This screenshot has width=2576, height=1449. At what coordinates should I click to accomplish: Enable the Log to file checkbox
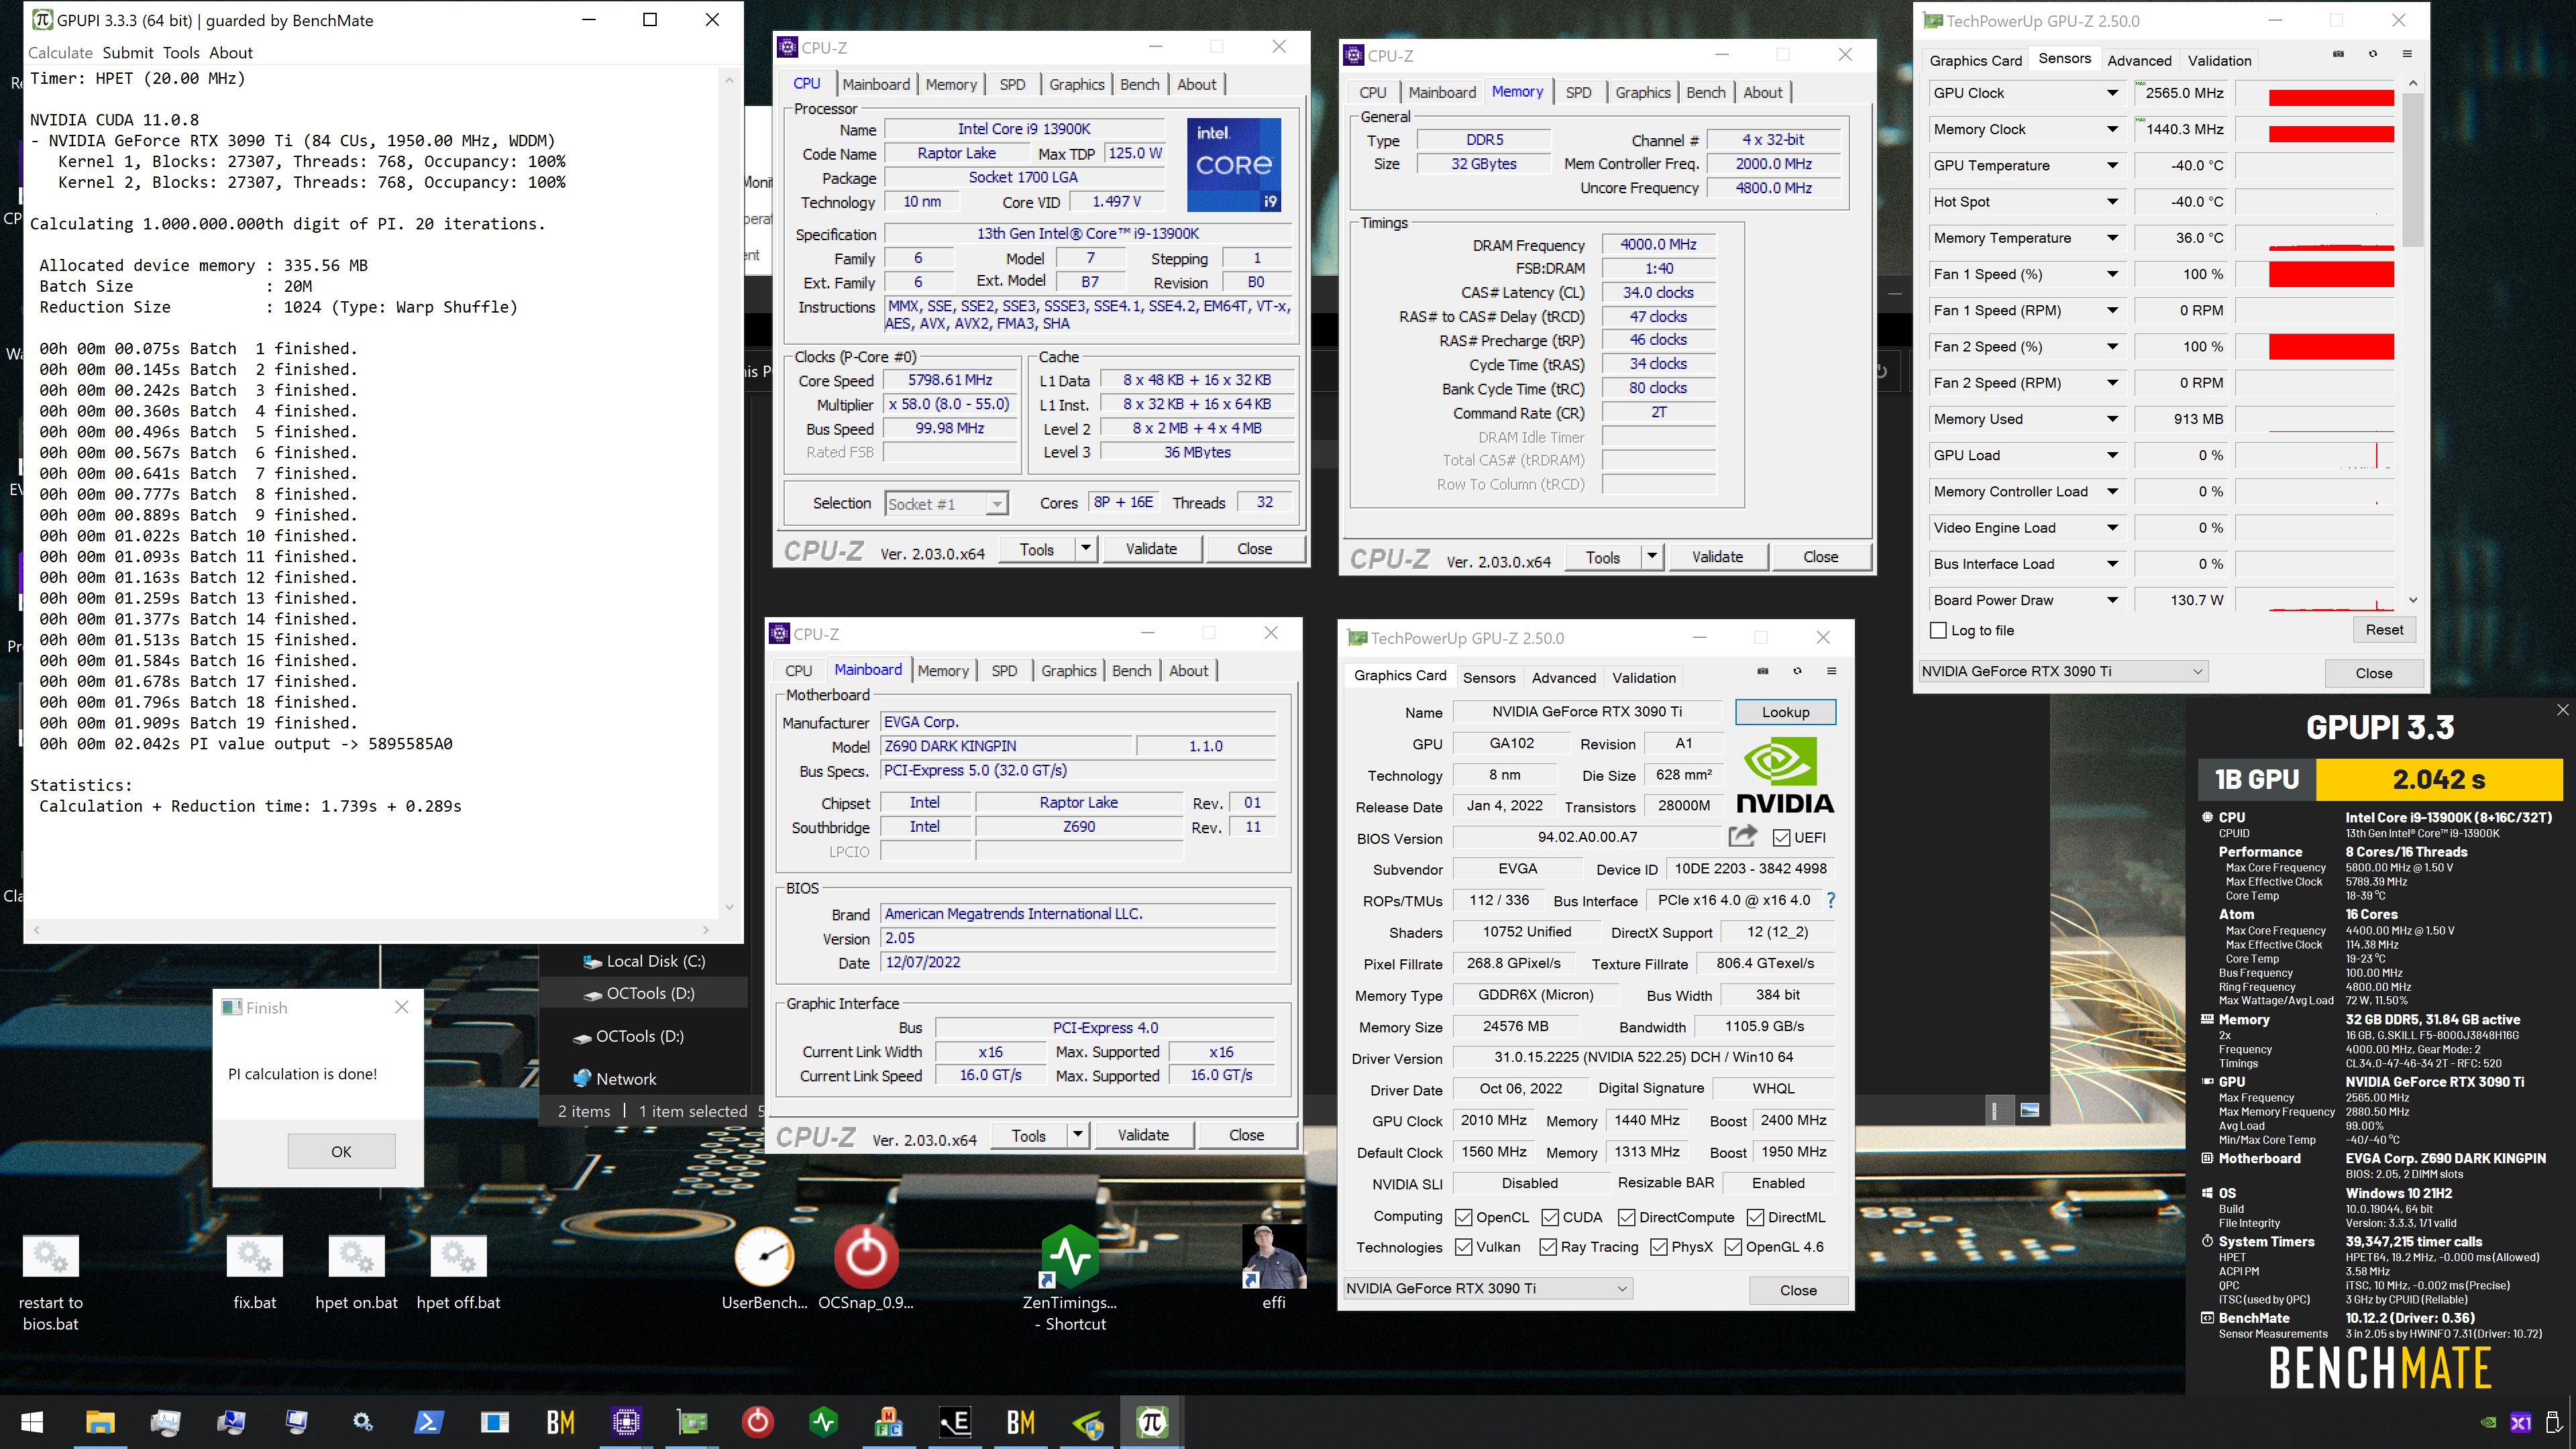tap(1939, 630)
